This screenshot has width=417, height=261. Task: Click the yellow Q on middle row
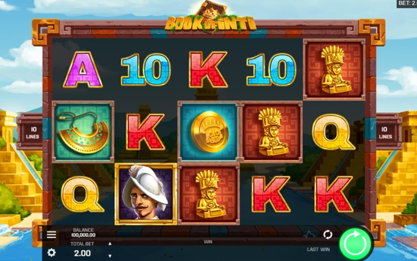(x=333, y=132)
